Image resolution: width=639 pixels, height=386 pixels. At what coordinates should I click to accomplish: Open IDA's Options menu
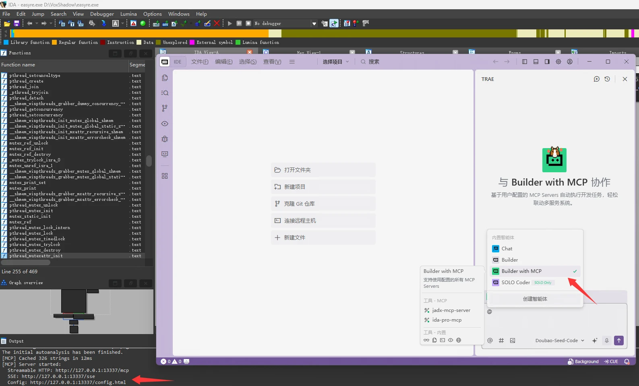click(x=153, y=14)
